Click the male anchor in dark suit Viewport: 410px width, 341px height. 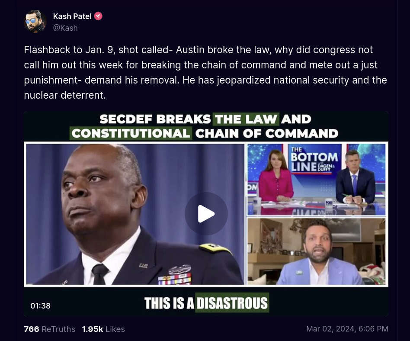pos(355,177)
